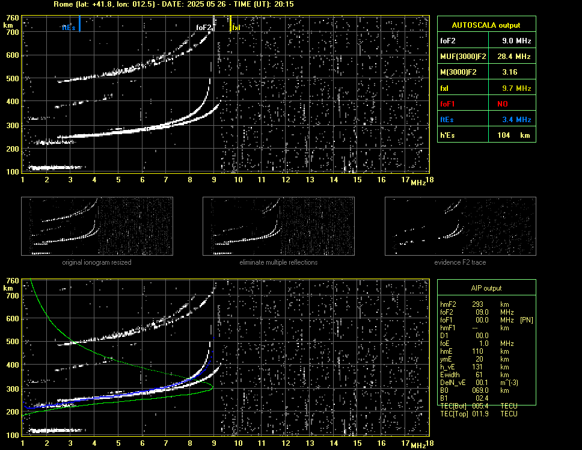Click the B0 value '069.0'

pyautogui.click(x=480, y=390)
